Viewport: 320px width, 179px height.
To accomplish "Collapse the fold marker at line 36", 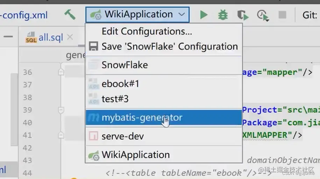I will pyautogui.click(x=61, y=72).
